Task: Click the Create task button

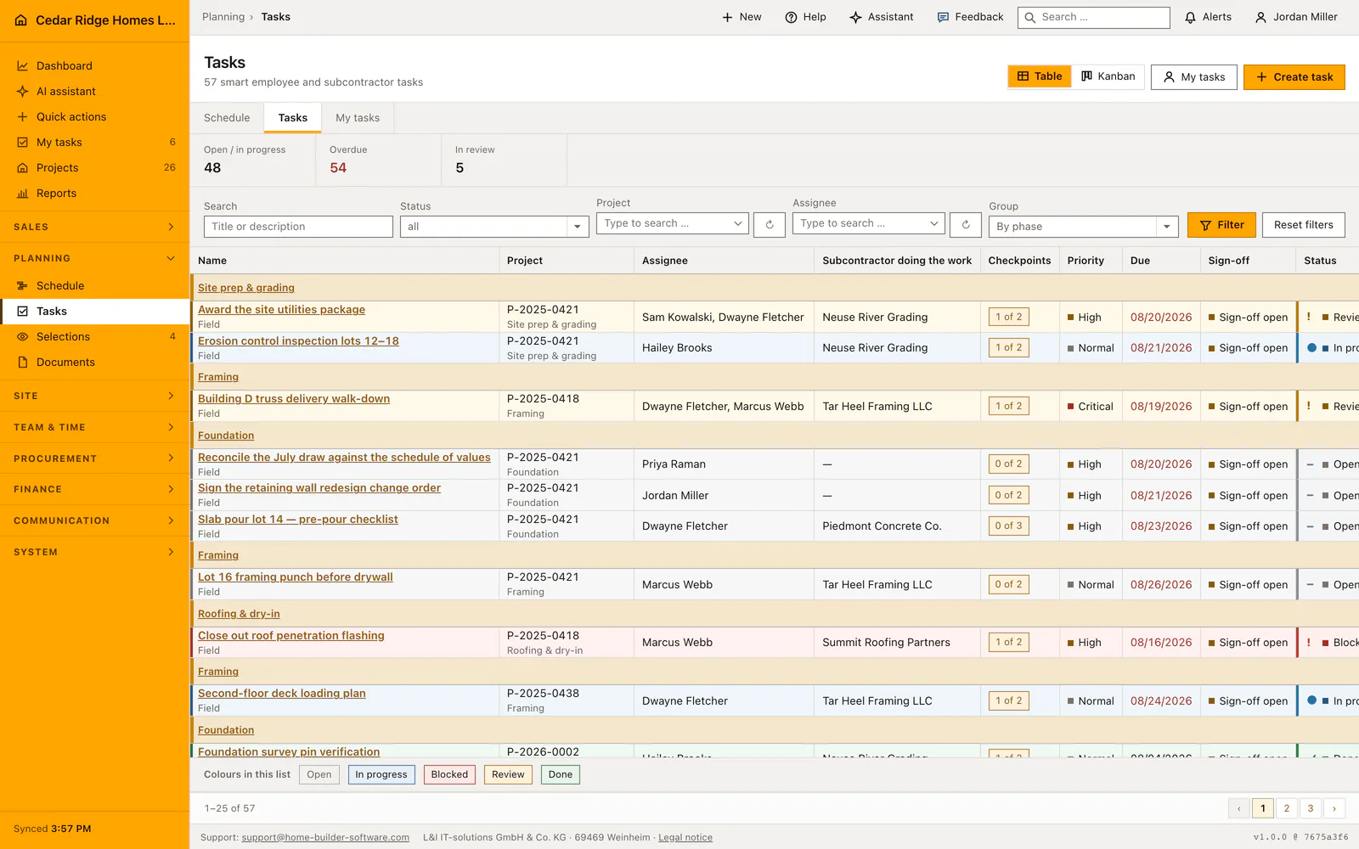Action: click(1294, 77)
